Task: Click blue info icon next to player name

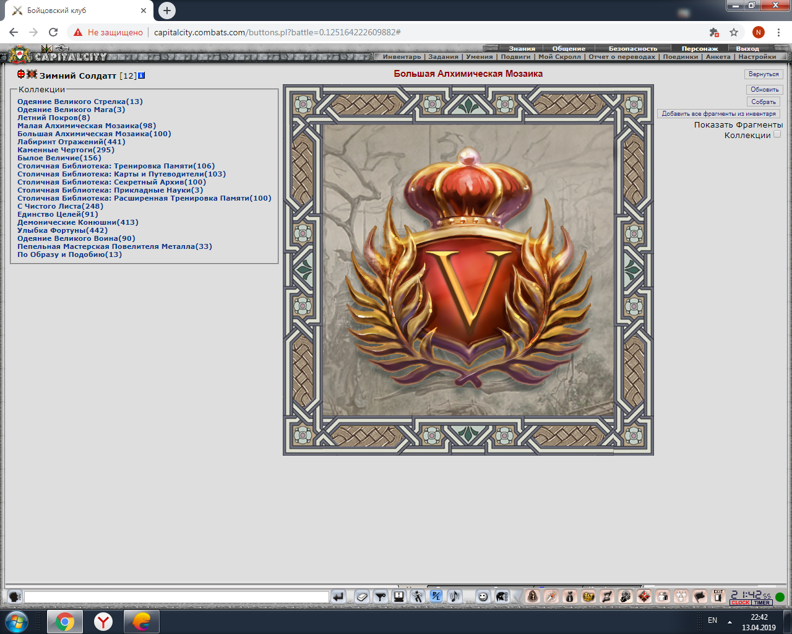Action: click(142, 76)
